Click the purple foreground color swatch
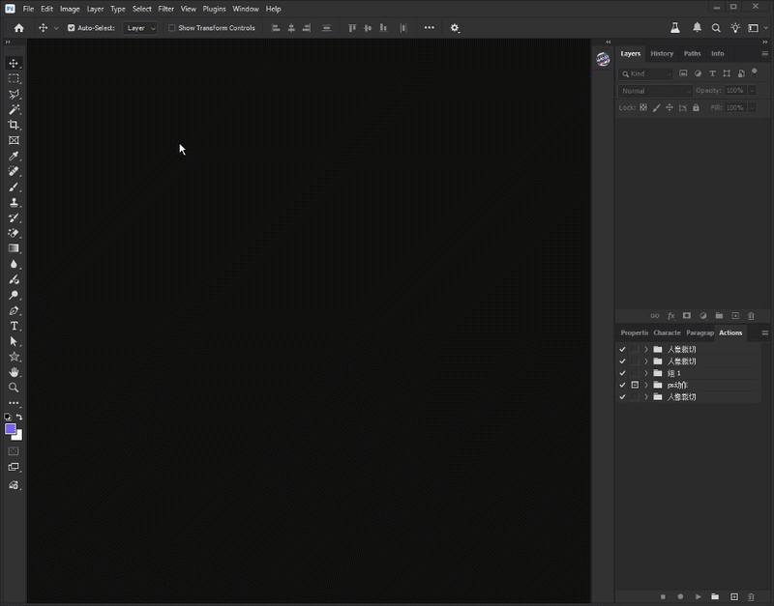The height and width of the screenshot is (606, 774). [10, 428]
